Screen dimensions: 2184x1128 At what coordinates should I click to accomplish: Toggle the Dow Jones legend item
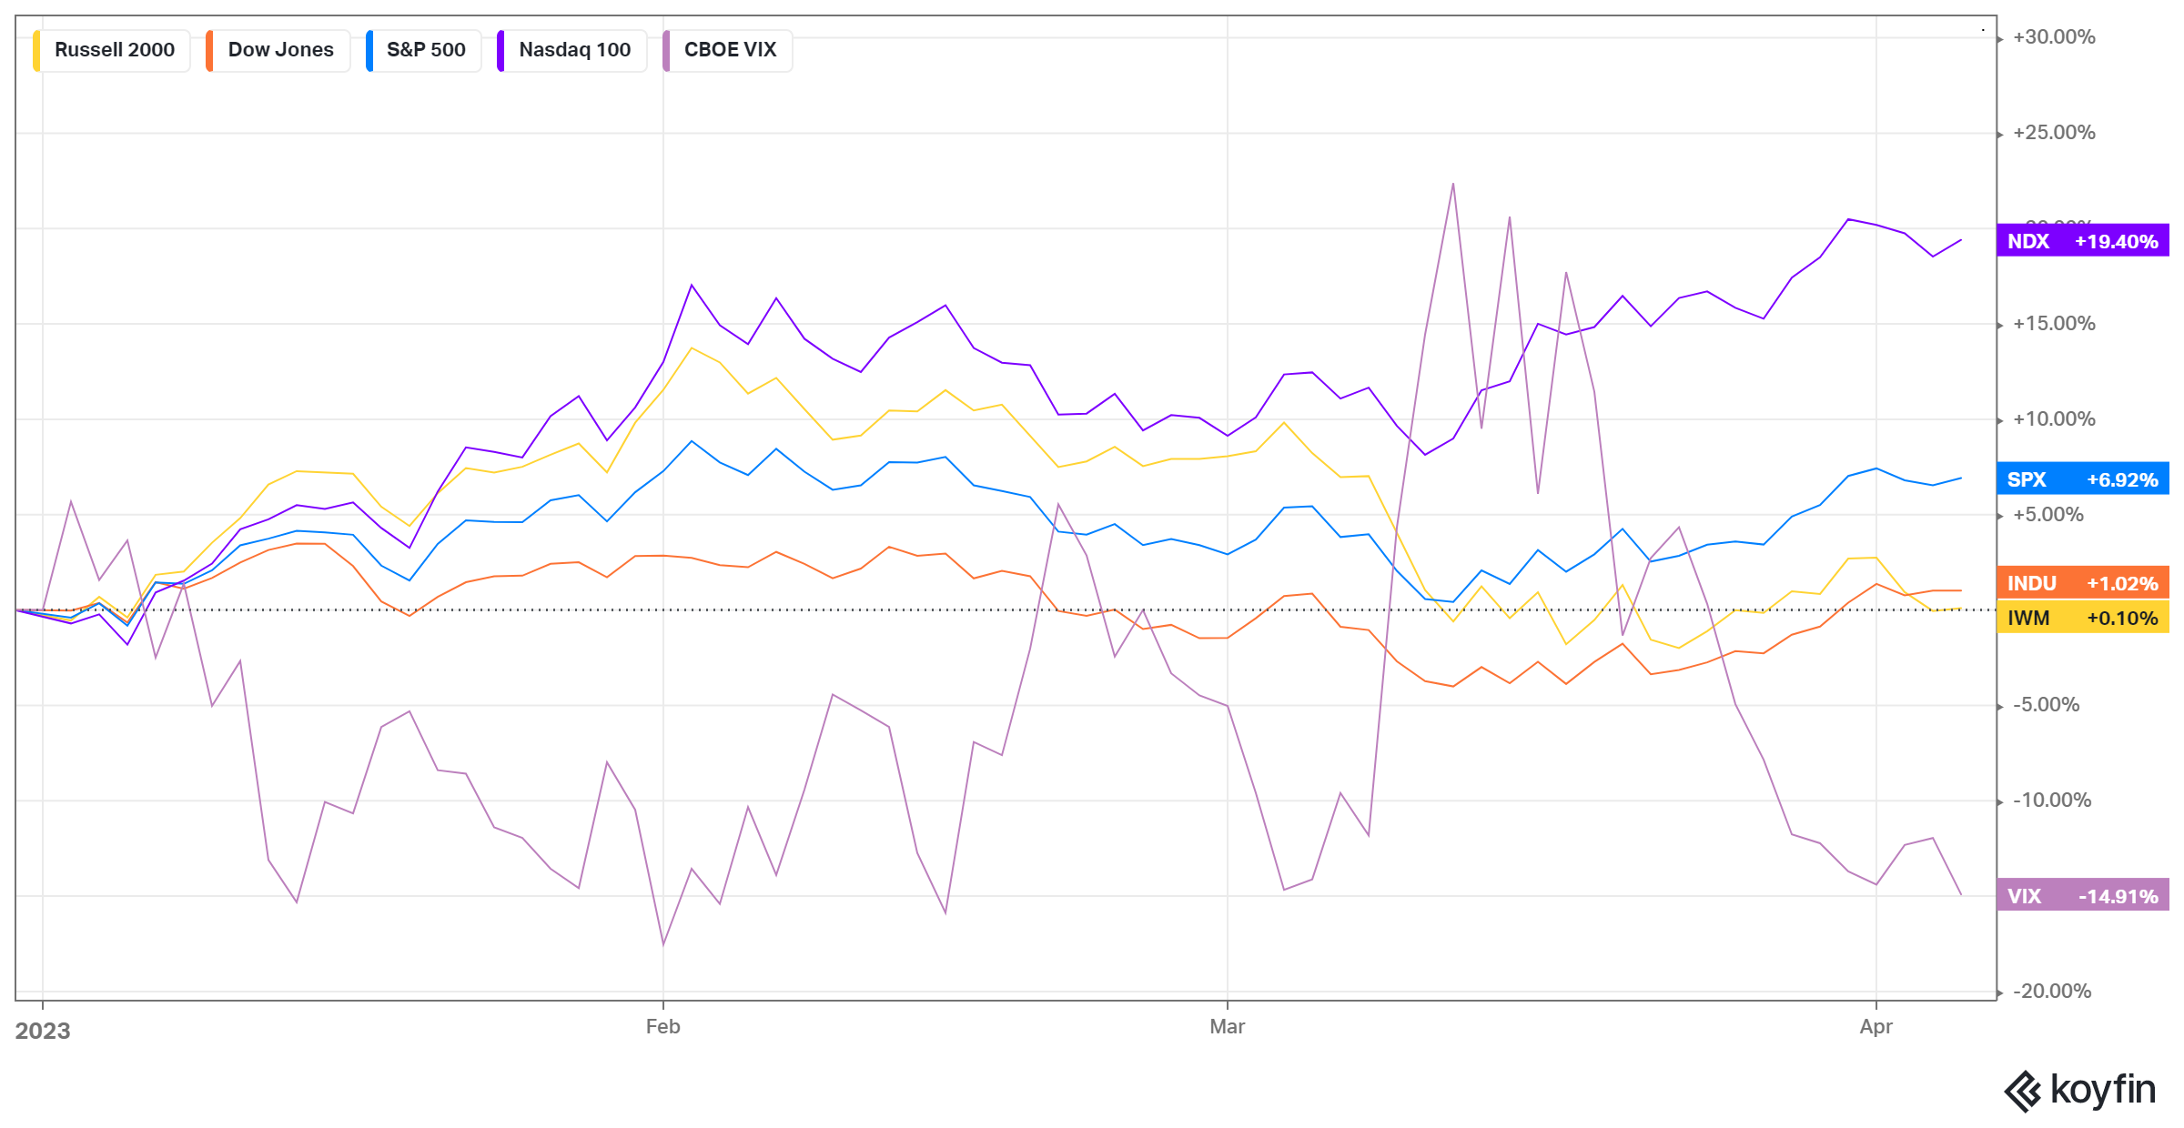pos(280,50)
